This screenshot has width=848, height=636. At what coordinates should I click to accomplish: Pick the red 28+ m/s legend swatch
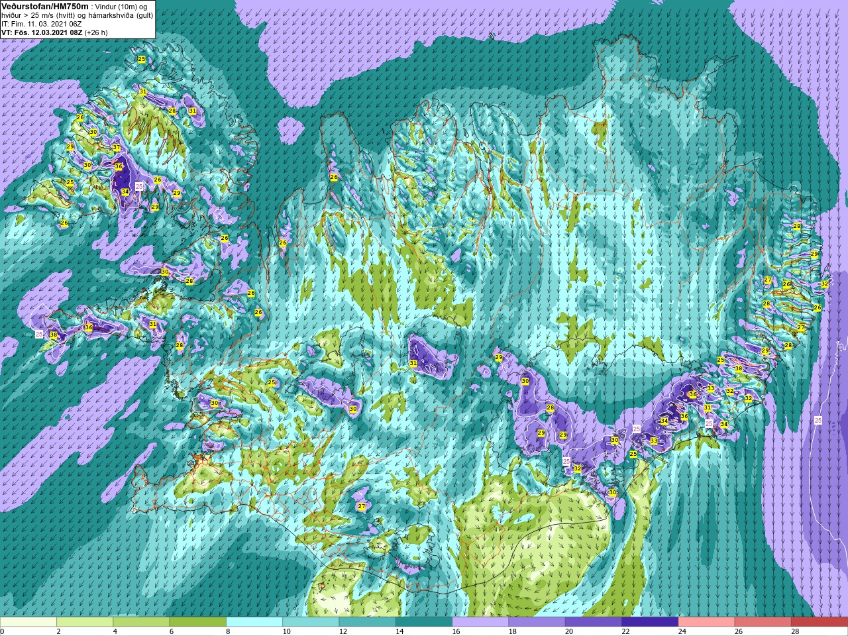pyautogui.click(x=820, y=622)
